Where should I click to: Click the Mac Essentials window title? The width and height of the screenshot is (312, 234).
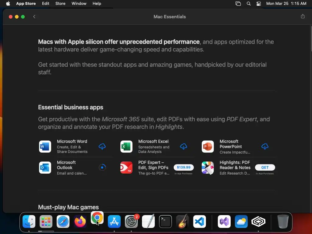pos(169,17)
